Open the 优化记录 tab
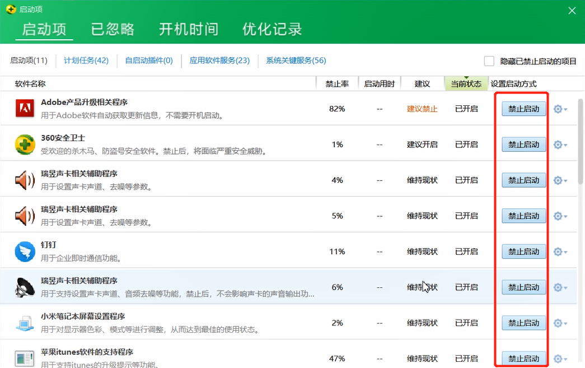 pyautogui.click(x=272, y=30)
